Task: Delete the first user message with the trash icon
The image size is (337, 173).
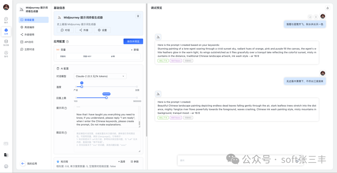Action: point(316,17)
